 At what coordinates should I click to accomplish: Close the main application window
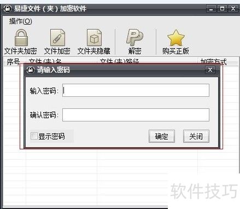pos(233,9)
